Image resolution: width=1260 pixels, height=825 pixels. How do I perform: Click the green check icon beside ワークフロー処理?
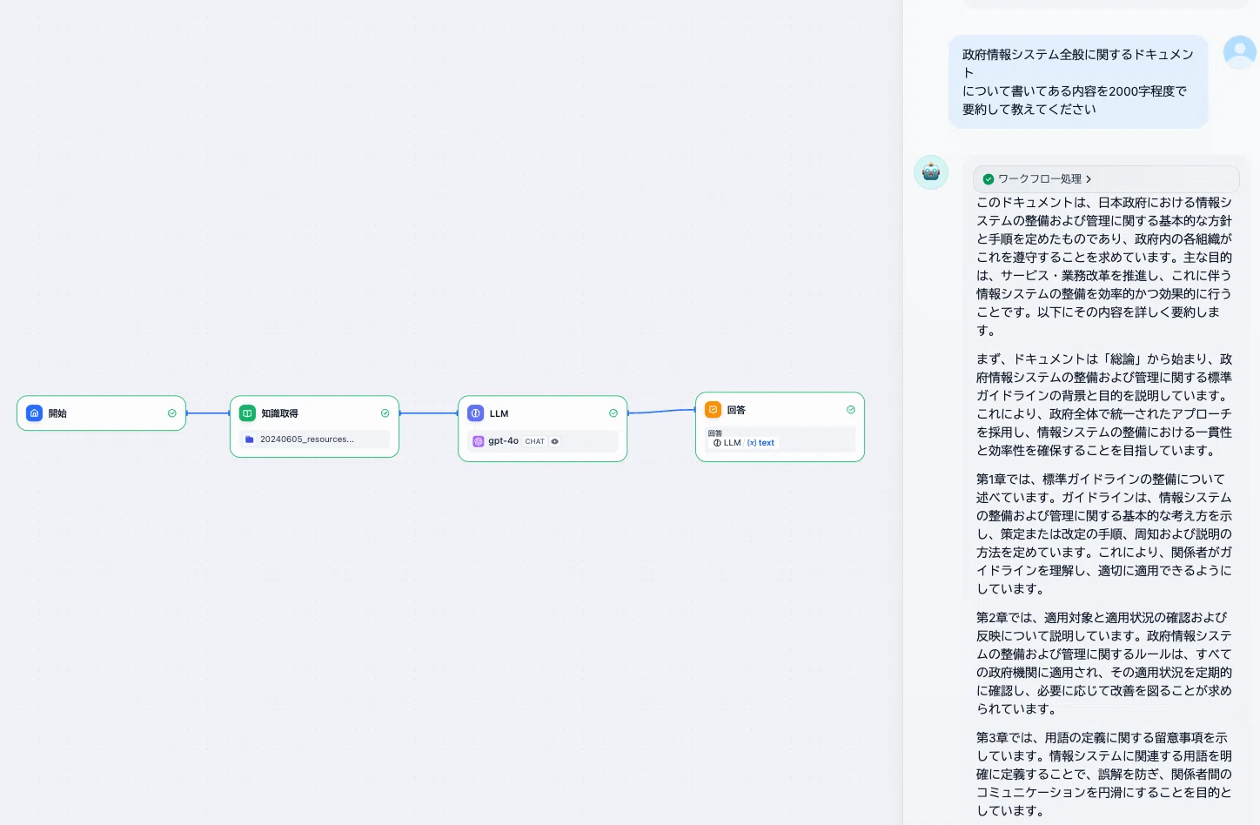click(989, 179)
